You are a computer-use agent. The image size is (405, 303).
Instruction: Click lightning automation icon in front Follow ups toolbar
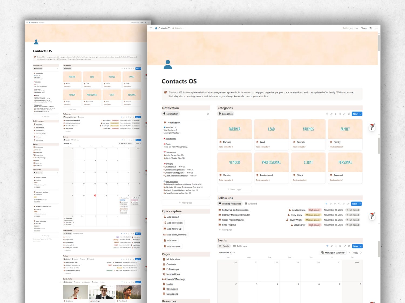coord(335,204)
